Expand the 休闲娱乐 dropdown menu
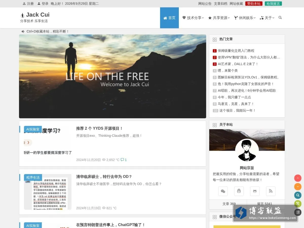The height and width of the screenshot is (228, 304). pos(245,18)
